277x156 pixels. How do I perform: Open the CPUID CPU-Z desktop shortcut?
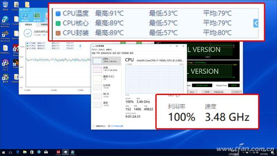[x=5, y=65]
